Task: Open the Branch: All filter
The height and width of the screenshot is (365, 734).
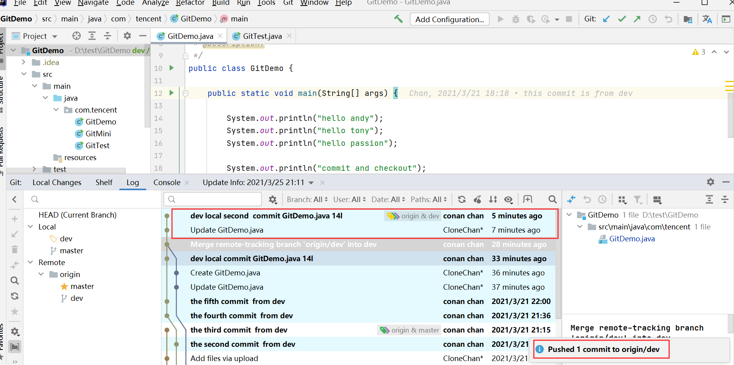Action: 306,199
